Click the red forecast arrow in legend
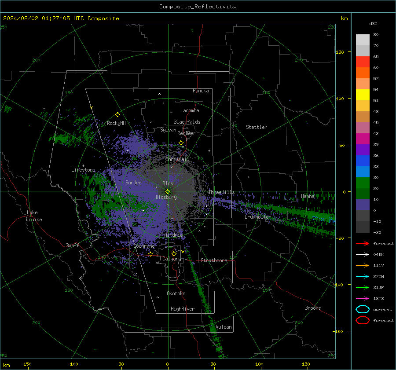Viewport: 396px width, 370px height. 363,243
